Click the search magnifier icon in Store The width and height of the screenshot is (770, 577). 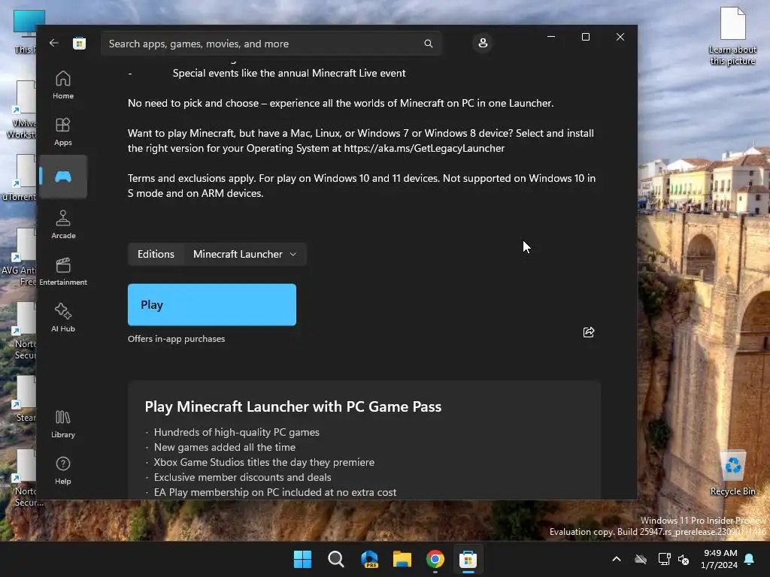tap(428, 44)
